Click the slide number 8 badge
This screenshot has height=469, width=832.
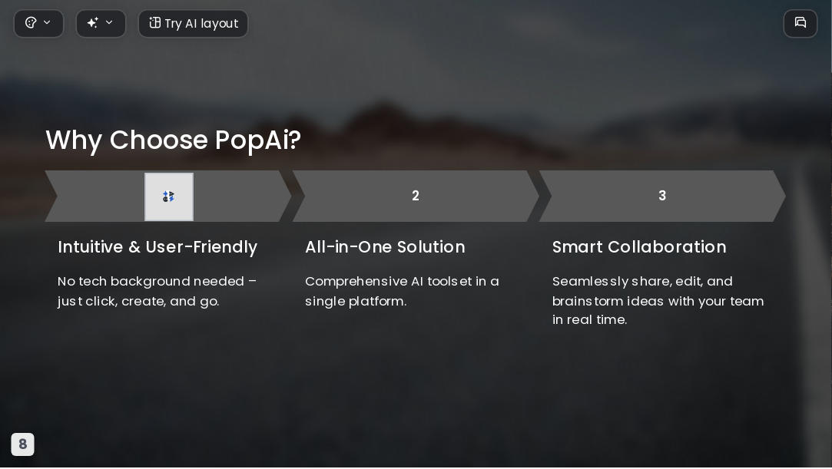(23, 444)
